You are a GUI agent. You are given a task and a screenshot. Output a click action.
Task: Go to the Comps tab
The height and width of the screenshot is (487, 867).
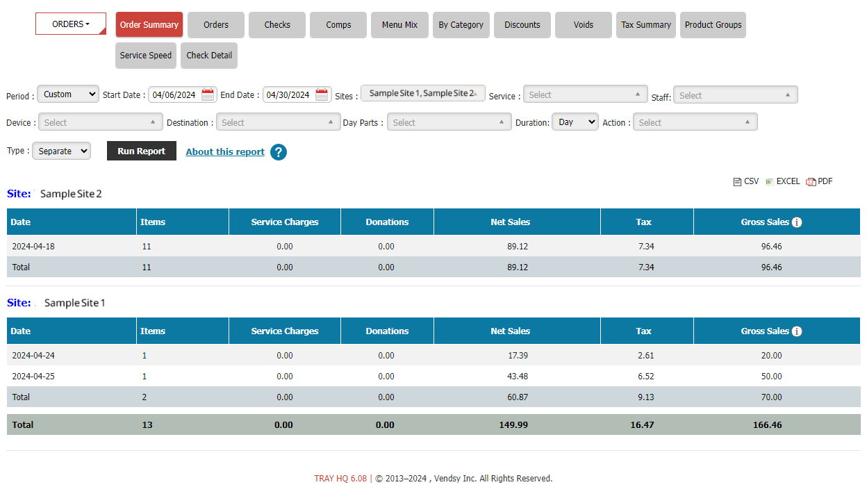[338, 25]
